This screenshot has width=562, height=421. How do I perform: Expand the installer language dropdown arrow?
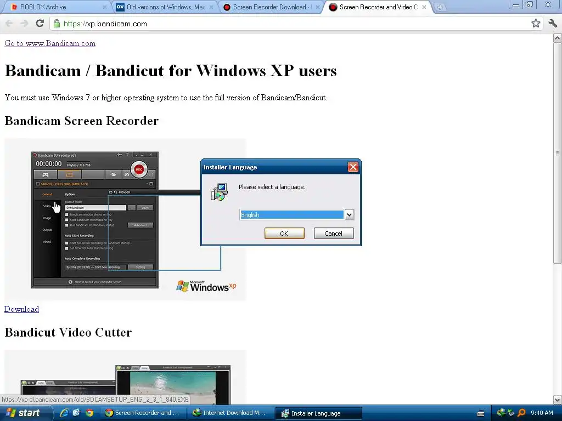349,215
